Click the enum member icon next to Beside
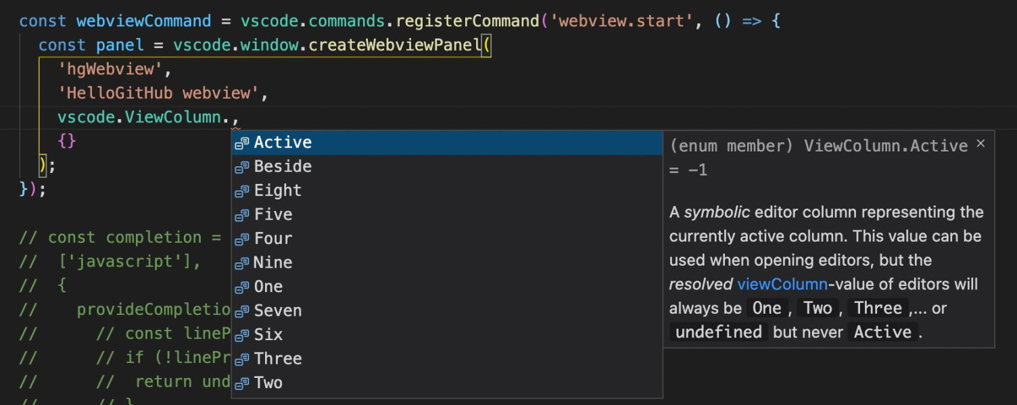 (241, 166)
